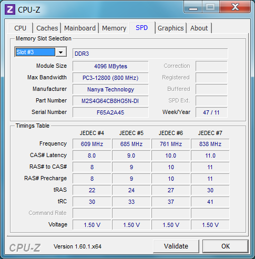View the About tab
Image resolution: width=255 pixels, height=259 pixels.
click(x=199, y=28)
